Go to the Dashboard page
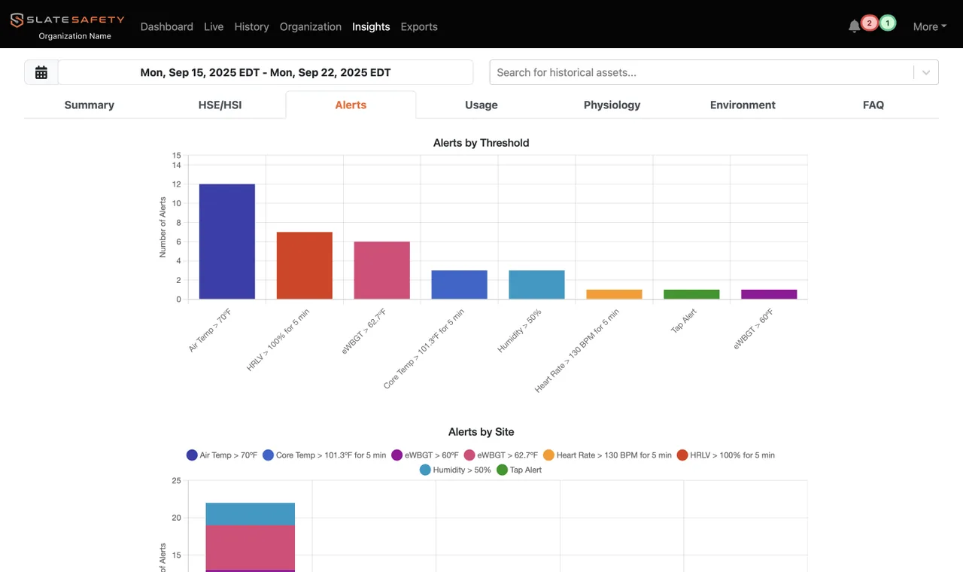The width and height of the screenshot is (963, 572). (x=167, y=26)
